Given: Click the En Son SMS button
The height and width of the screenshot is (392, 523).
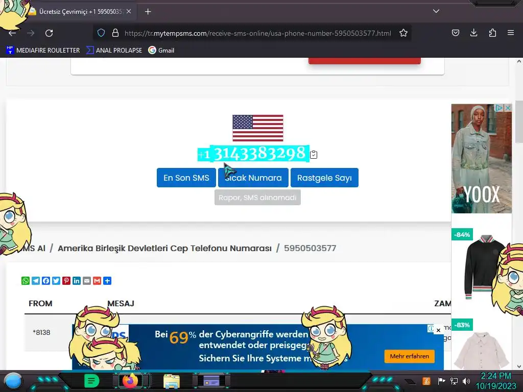Looking at the screenshot, I should click(x=186, y=178).
